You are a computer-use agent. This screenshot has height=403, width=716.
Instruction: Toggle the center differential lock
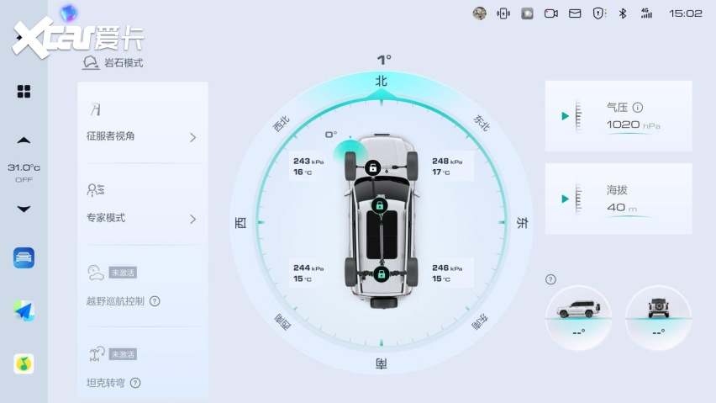[379, 204]
